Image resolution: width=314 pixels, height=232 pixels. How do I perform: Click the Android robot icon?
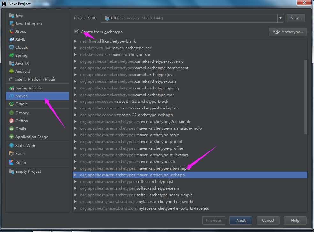coord(11,71)
